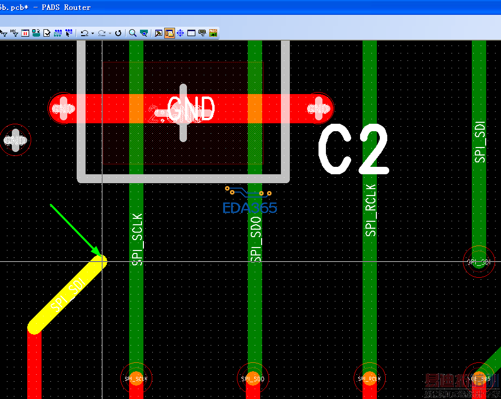Select the interactive route cursor icon

coord(69,33)
